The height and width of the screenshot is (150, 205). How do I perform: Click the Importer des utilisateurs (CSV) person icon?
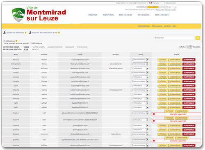pyautogui.click(x=30, y=33)
